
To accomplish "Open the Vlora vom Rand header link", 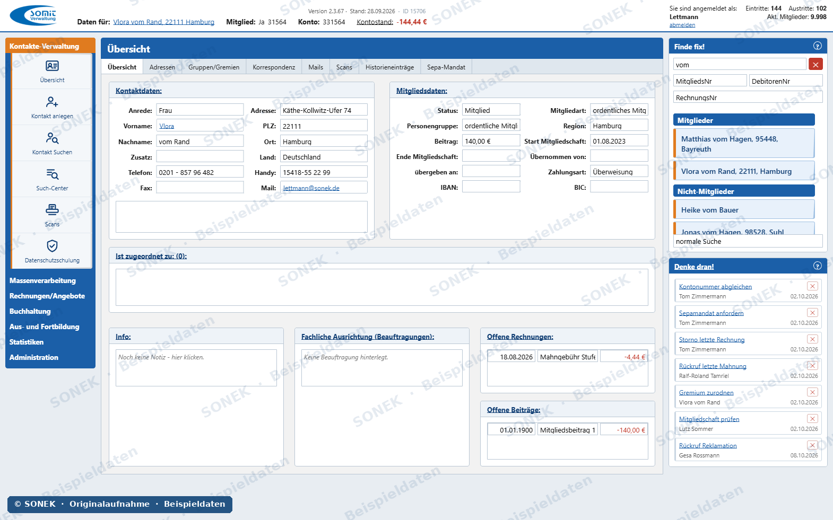I will (x=164, y=22).
